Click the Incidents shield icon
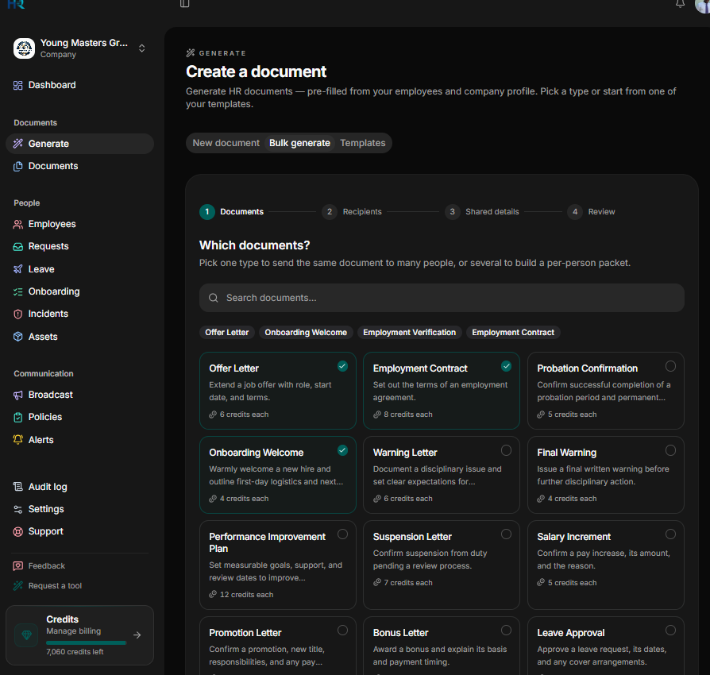This screenshot has width=710, height=675. point(17,314)
